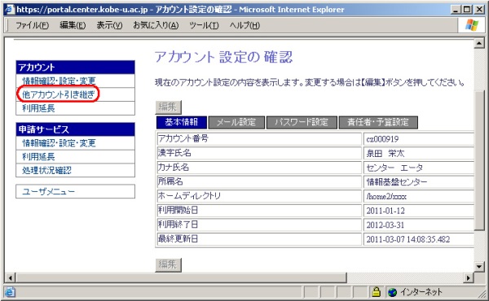This screenshot has width=489, height=301.
Task: Click the ホームディレクトリ label cell
Action: pos(259,196)
